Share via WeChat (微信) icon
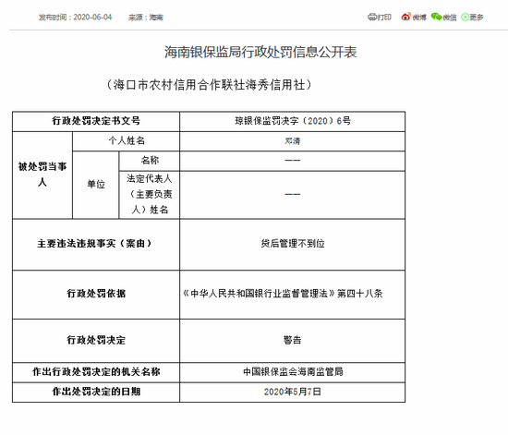The image size is (508, 435). tap(436, 17)
